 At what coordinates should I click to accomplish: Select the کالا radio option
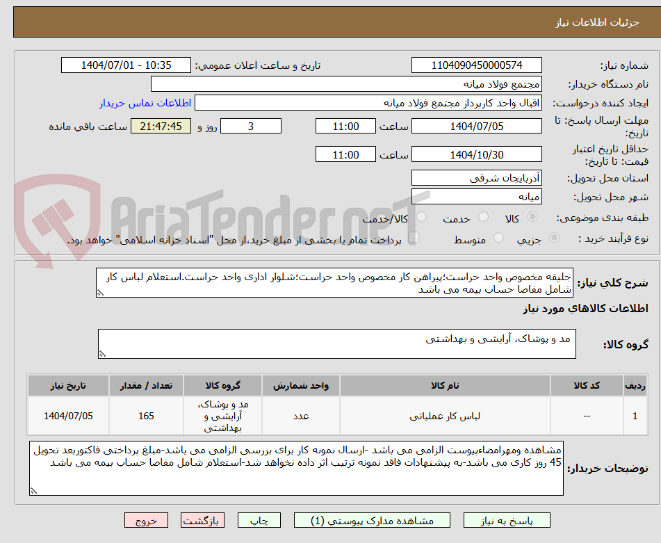[532, 217]
